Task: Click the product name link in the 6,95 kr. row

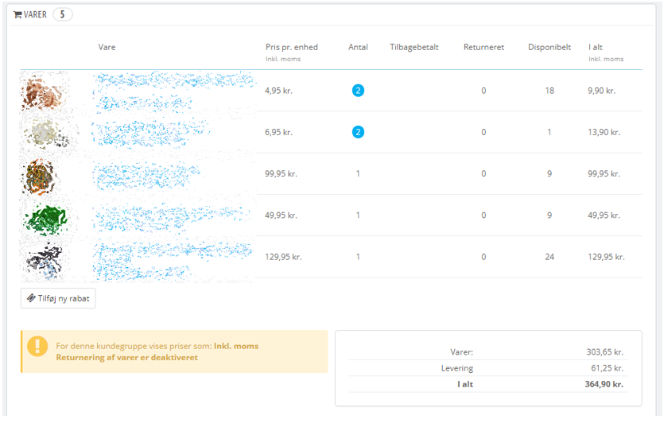Action: click(150, 133)
